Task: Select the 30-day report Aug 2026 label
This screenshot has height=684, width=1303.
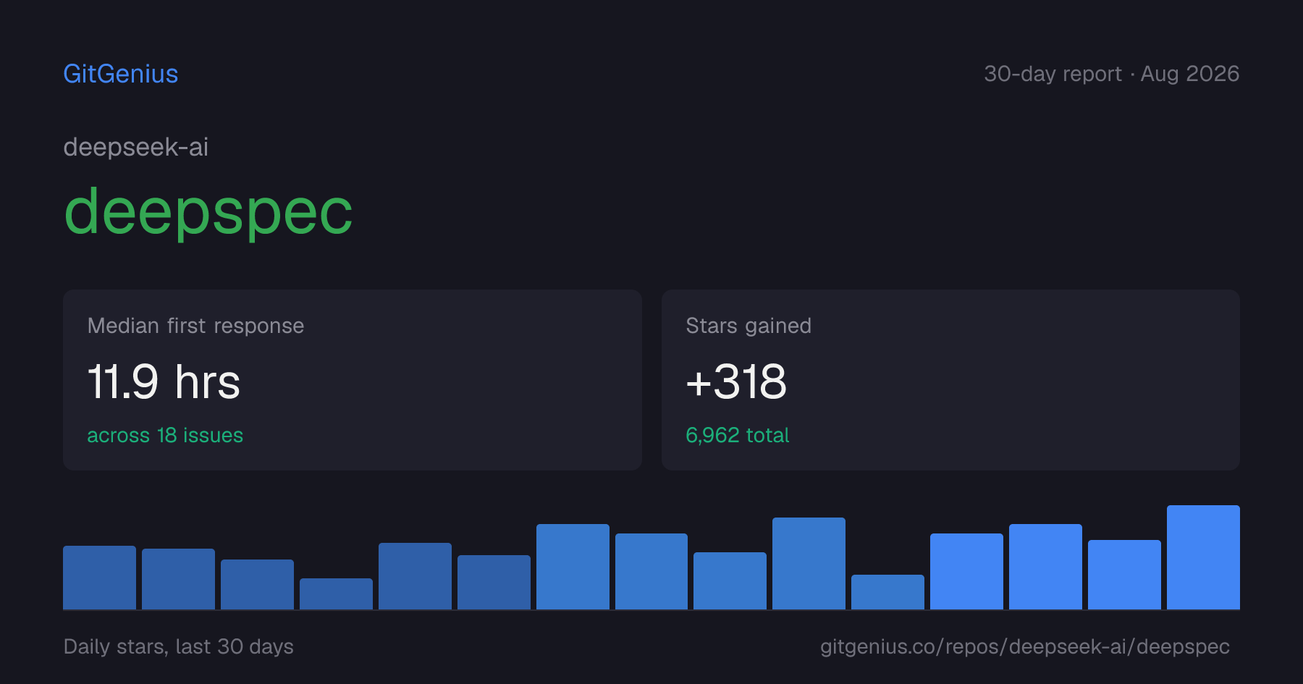Action: [x=1111, y=74]
